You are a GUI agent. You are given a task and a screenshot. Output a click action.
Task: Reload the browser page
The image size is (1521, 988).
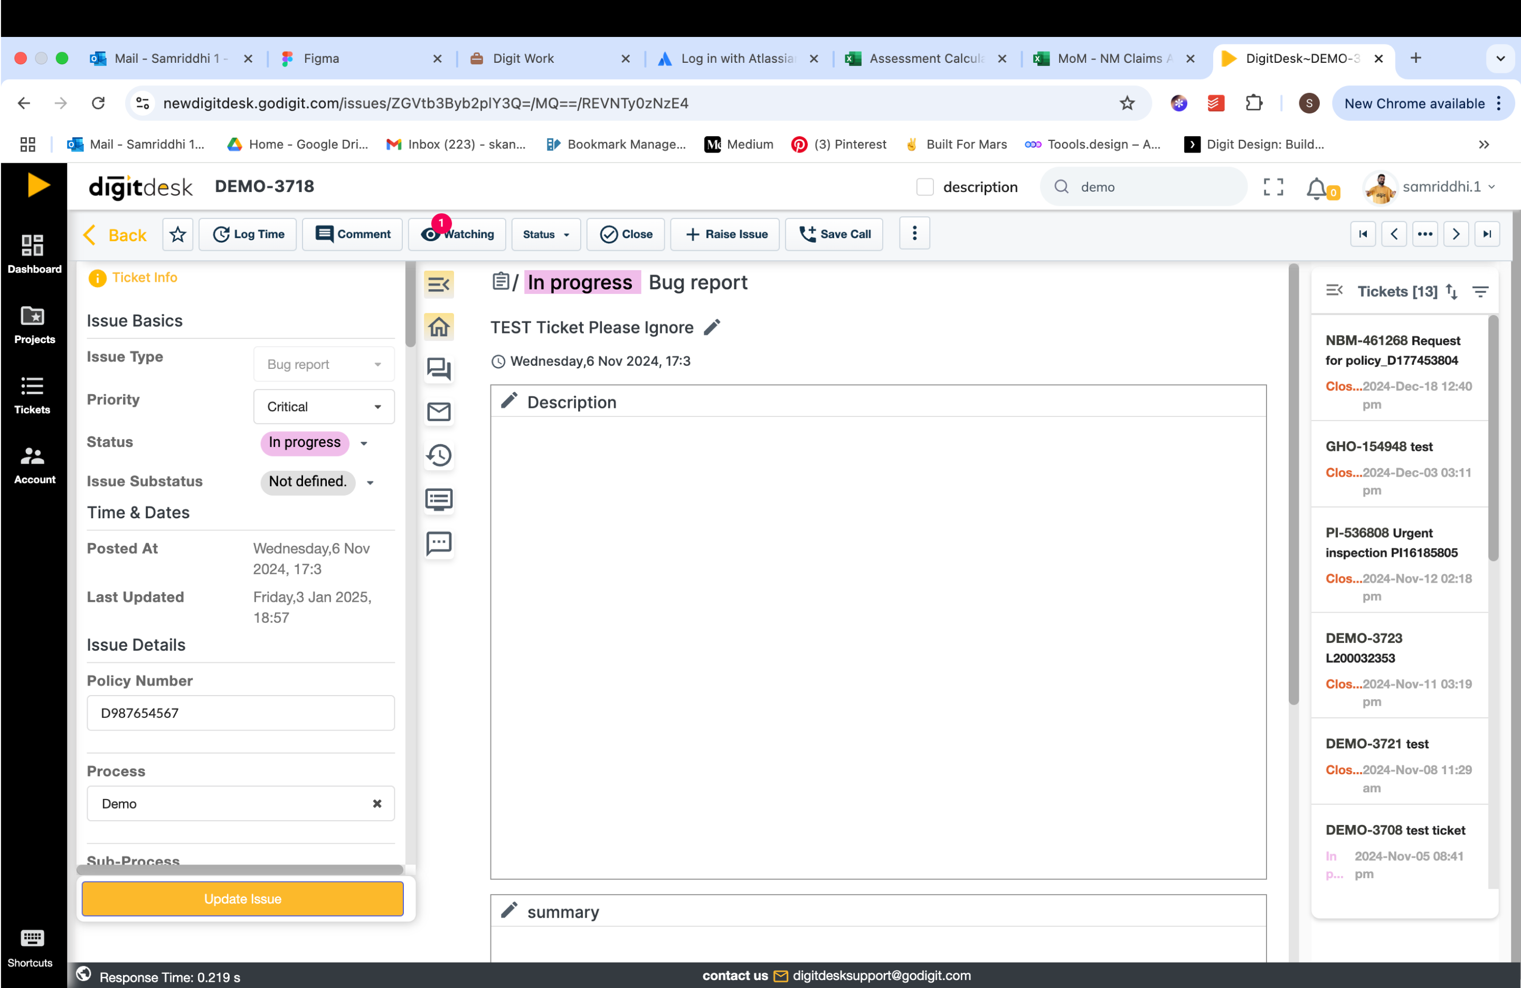pos(98,103)
